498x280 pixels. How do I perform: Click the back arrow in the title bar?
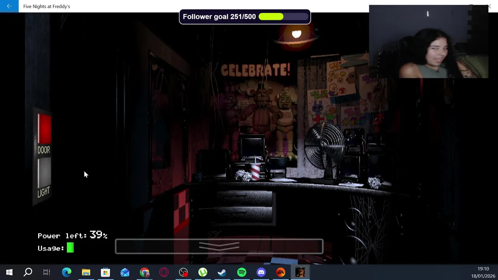[x=9, y=6]
